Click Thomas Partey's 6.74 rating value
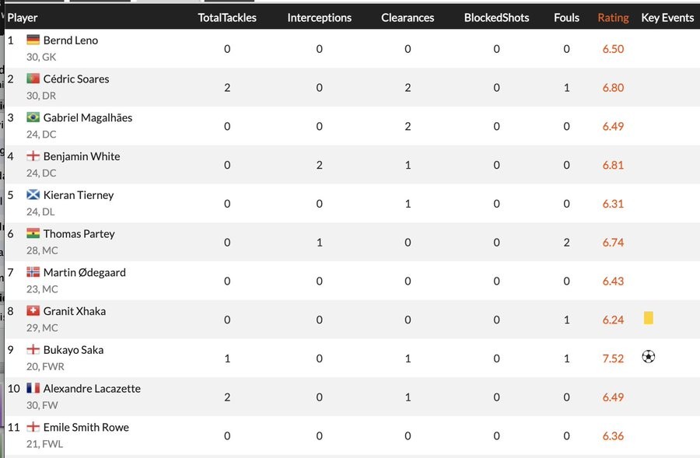The image size is (700, 458). 613,243
